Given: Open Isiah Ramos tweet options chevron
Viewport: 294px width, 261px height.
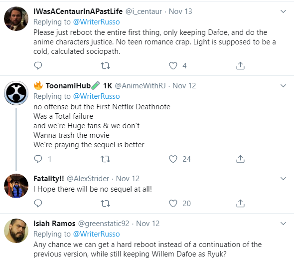Looking at the screenshot, I should 283,224.
